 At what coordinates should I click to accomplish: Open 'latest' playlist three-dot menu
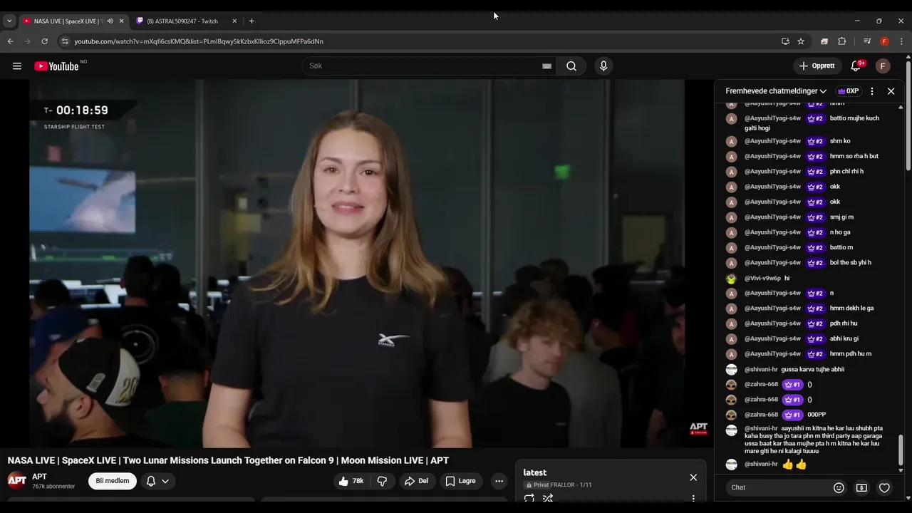point(693,498)
